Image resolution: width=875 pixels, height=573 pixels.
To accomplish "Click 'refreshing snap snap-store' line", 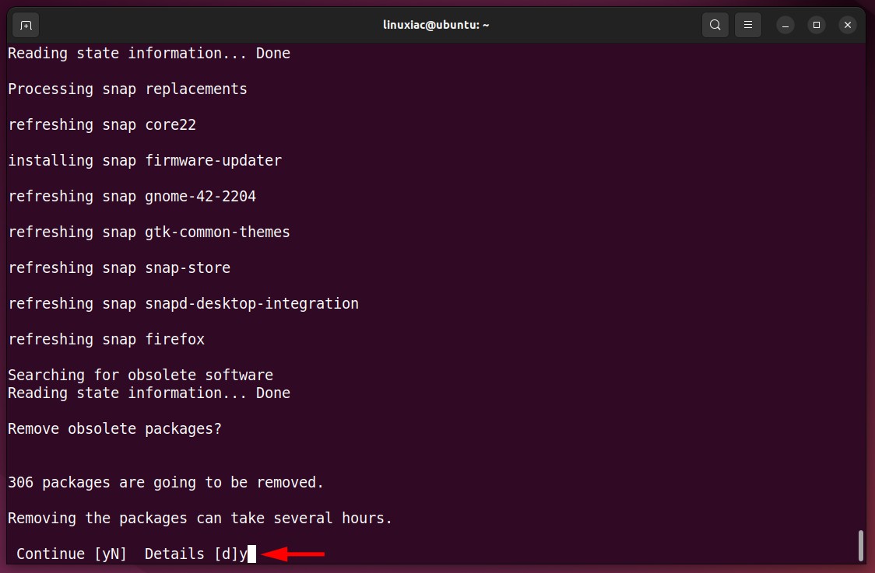I will (119, 267).
